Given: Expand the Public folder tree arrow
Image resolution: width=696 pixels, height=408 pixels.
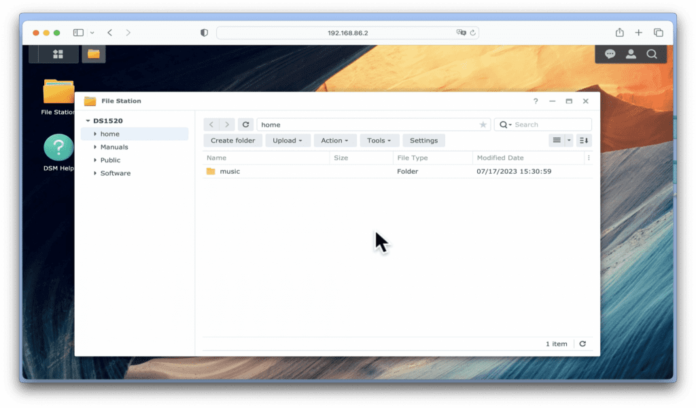Looking at the screenshot, I should (x=95, y=160).
